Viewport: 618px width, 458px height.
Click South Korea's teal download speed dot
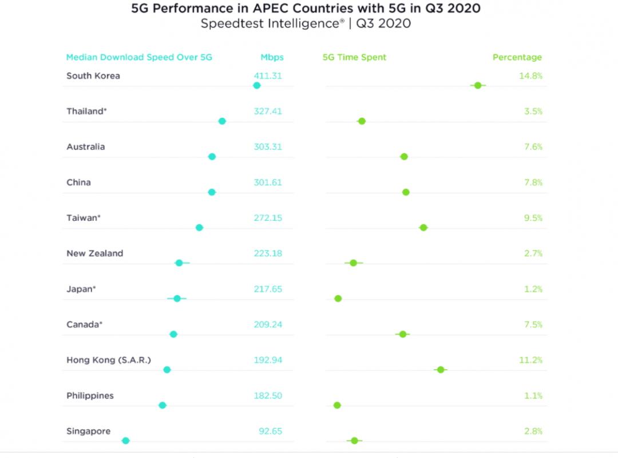click(257, 86)
